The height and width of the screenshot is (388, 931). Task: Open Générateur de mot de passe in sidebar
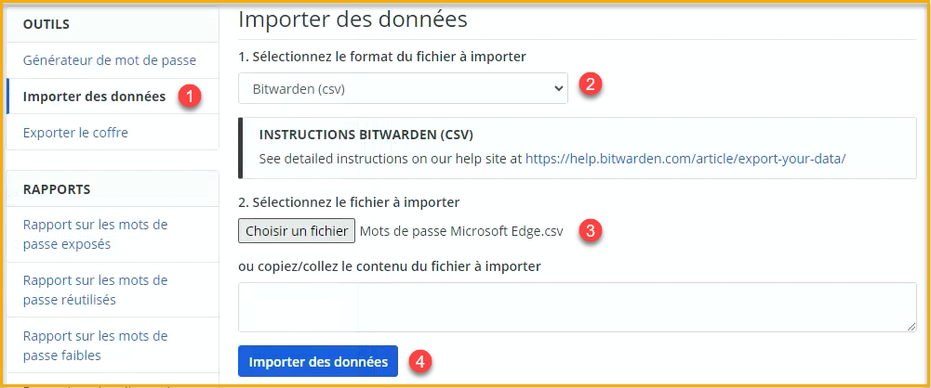coord(109,60)
